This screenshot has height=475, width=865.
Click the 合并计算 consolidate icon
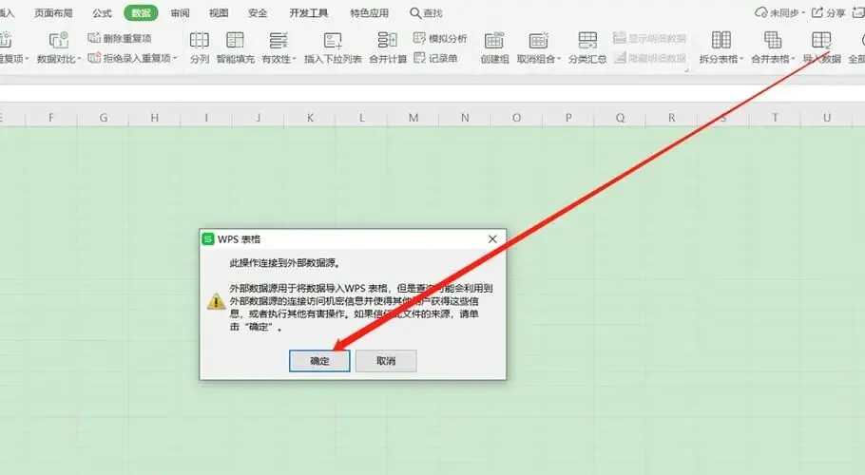point(387,40)
